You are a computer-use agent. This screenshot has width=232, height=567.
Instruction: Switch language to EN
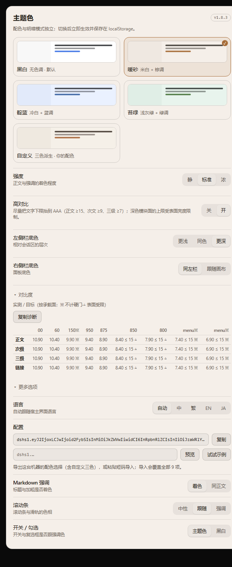208,408
